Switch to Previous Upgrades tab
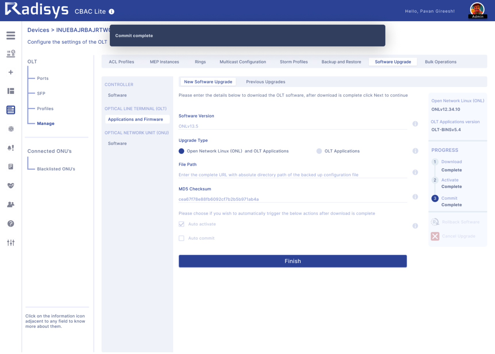Screen dimensions: 495x354 265,82
